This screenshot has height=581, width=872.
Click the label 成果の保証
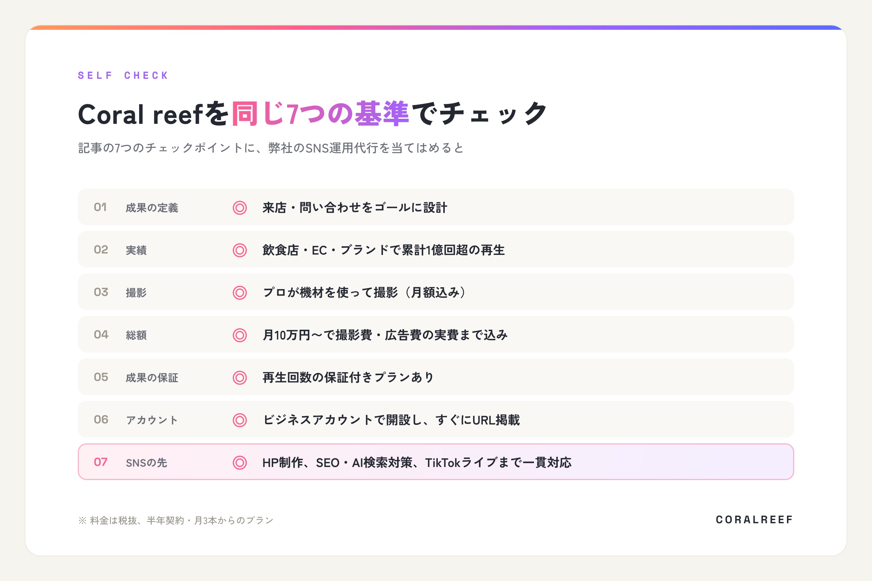[x=152, y=378]
